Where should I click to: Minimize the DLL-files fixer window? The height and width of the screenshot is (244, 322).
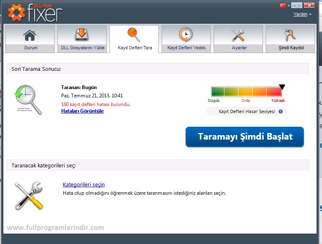point(296,6)
